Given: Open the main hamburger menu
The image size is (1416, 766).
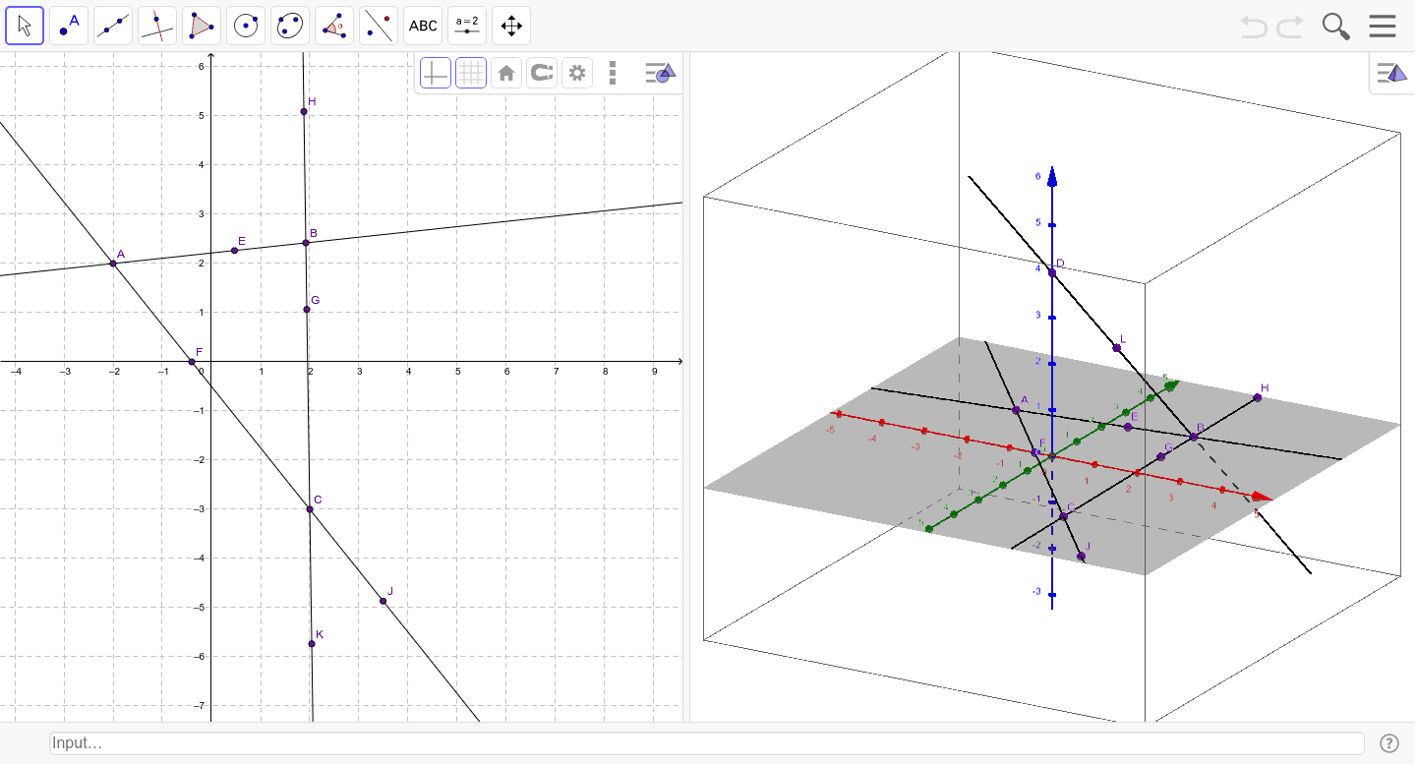Looking at the screenshot, I should [1383, 26].
